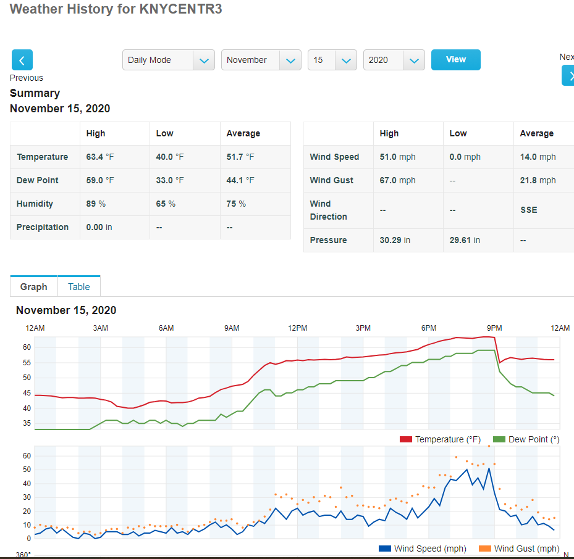Switch to the Table tab
This screenshot has height=559, width=574.
(78, 287)
